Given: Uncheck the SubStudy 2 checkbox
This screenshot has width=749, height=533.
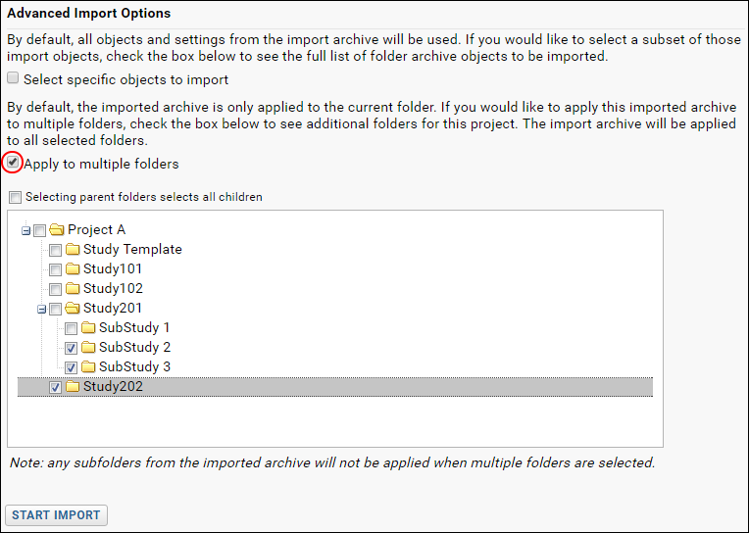Looking at the screenshot, I should click(72, 348).
